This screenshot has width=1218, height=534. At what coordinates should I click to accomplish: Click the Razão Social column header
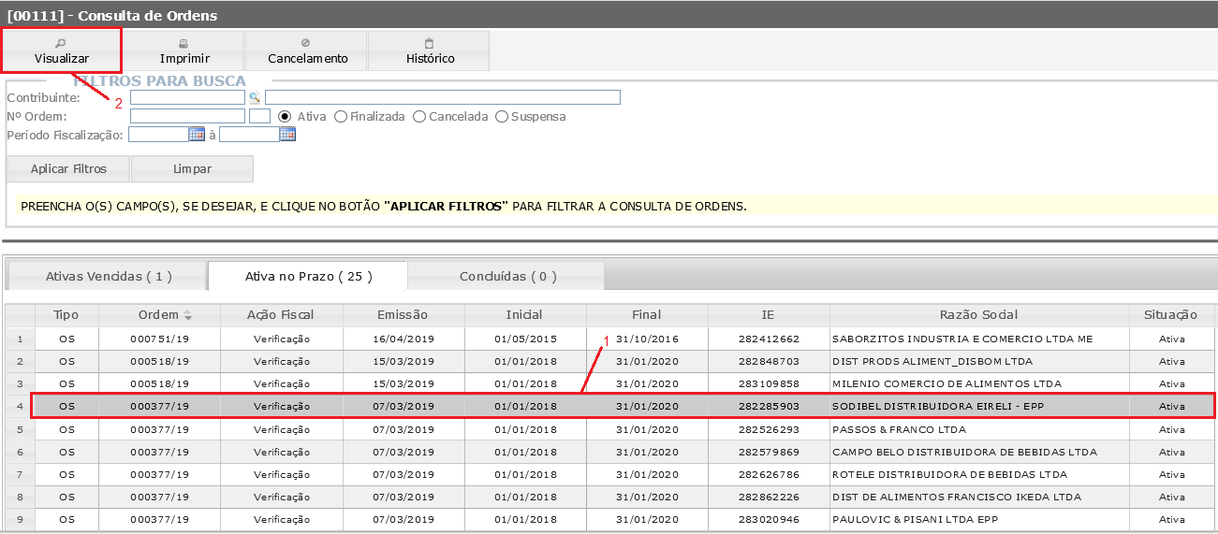[x=978, y=315]
